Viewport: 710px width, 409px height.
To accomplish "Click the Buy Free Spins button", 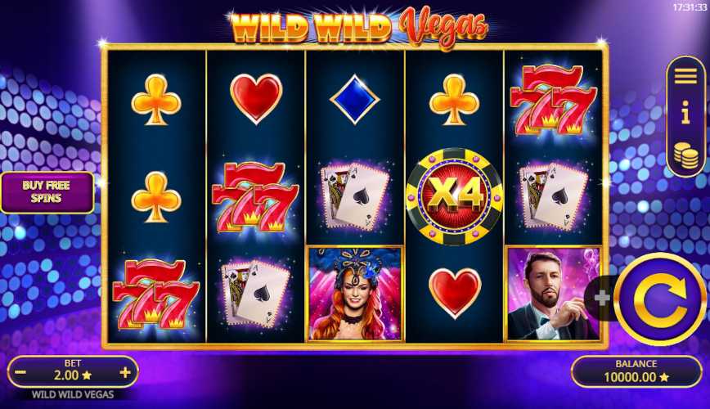I will pos(47,192).
